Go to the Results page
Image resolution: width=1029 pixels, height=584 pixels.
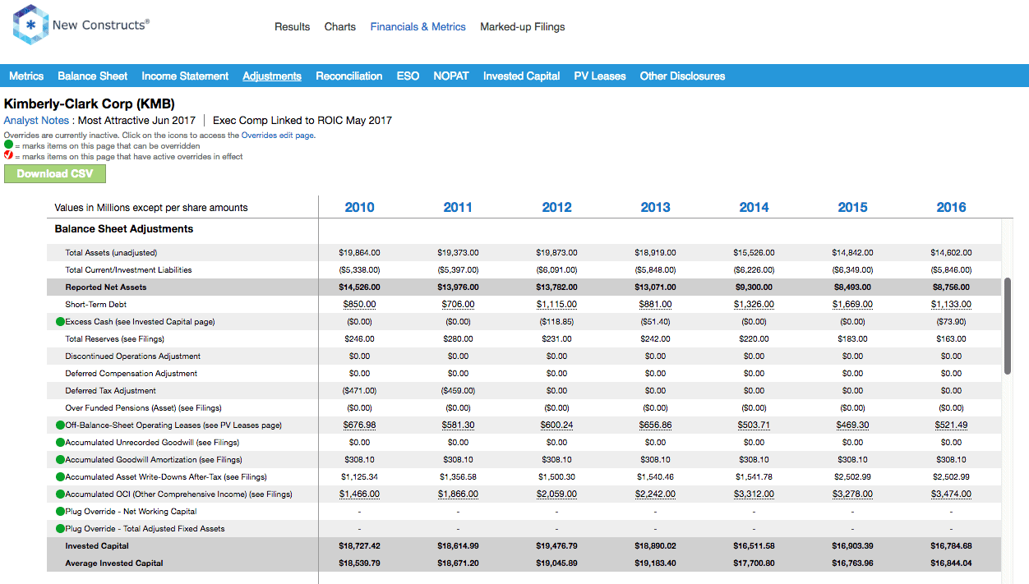292,27
